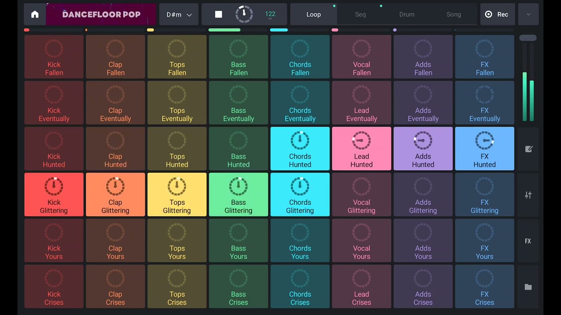The width and height of the screenshot is (561, 315).
Task: Switch to the Drum tab
Action: [x=407, y=14]
